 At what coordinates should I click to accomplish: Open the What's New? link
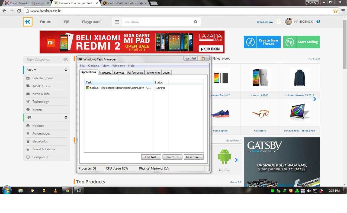tap(265, 22)
